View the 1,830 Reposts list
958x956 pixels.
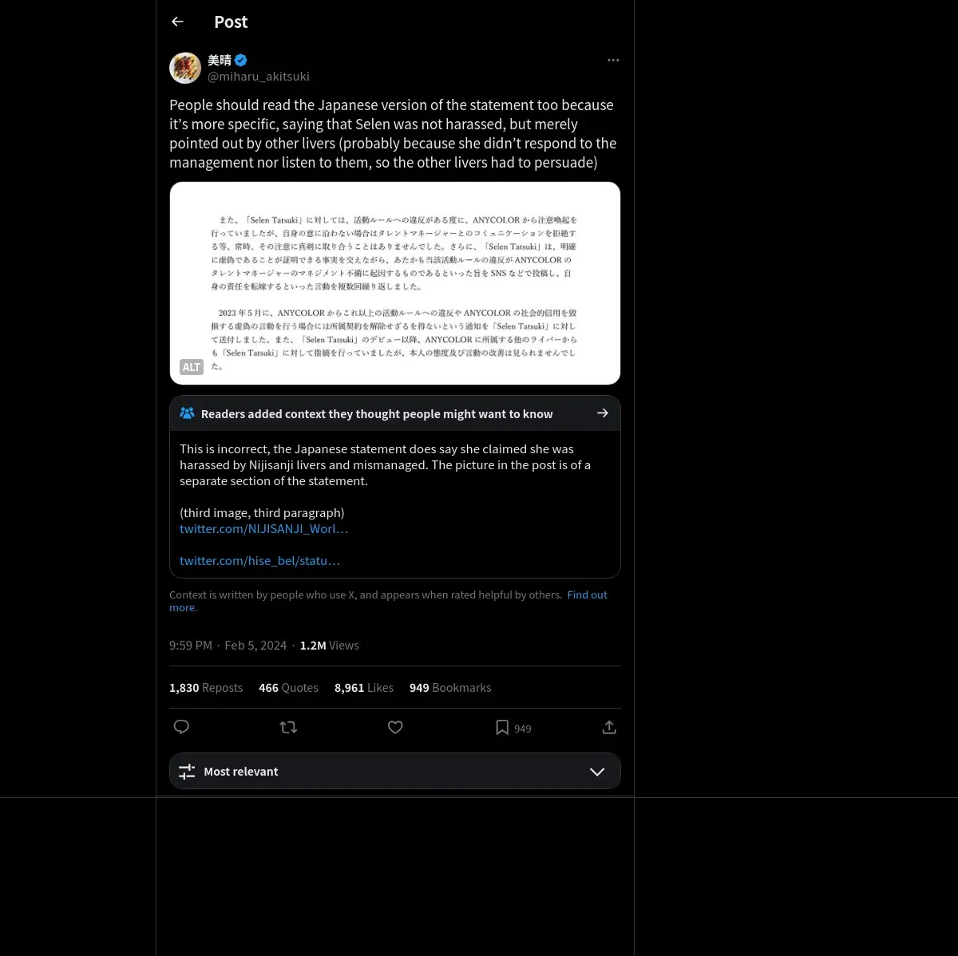pyautogui.click(x=206, y=688)
